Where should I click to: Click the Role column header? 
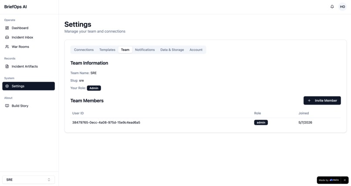pos(257,113)
